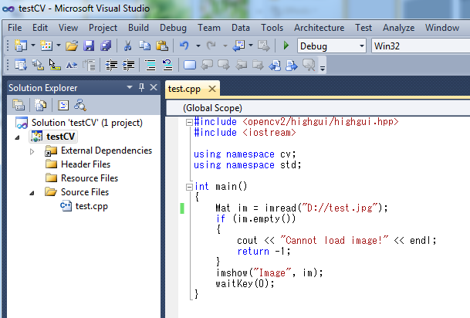Click the Display Parameter Info icon
This screenshot has height=318, width=470.
(38, 65)
